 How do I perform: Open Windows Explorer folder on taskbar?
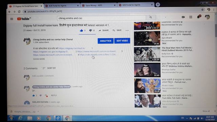[x=29, y=118]
